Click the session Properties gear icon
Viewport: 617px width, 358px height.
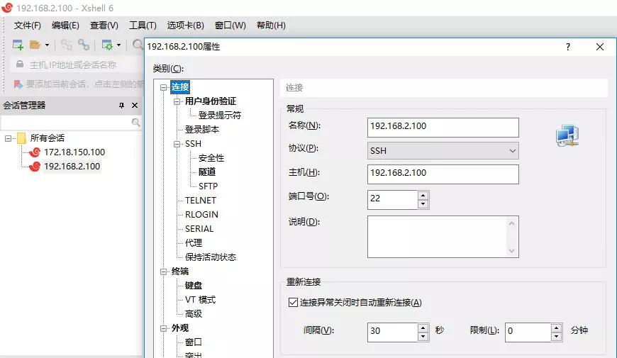click(x=107, y=45)
